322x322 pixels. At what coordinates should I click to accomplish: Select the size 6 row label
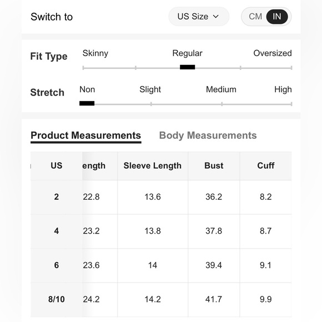pos(57,265)
